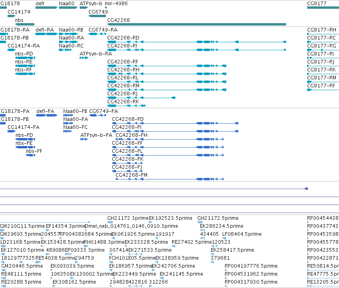Click the EK093039.5prime EST label
The height and width of the screenshot is (288, 339).
tap(72, 266)
